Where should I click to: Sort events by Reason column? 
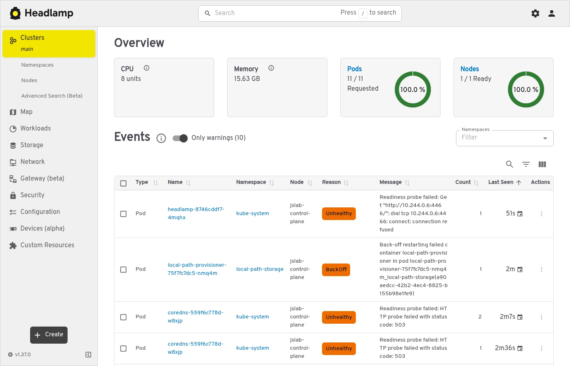pyautogui.click(x=346, y=183)
